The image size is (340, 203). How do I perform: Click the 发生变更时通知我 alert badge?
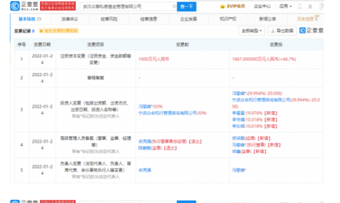pos(58,31)
